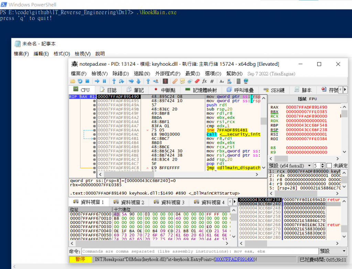Click the Stop debugging square icon
352x269 pixels.
(87, 81)
